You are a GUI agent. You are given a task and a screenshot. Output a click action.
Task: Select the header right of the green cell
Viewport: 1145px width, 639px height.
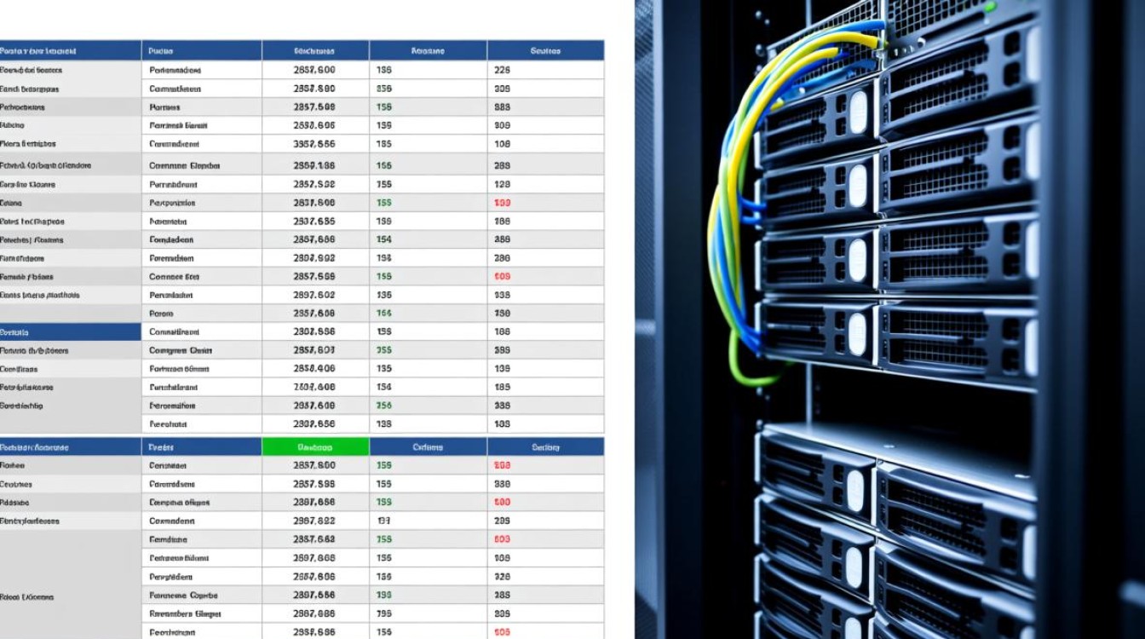(x=428, y=447)
